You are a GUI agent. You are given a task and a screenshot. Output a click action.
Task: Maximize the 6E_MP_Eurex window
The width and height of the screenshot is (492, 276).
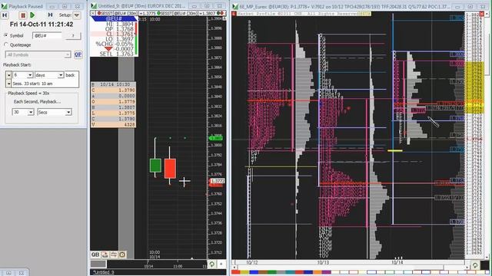pos(470,6)
